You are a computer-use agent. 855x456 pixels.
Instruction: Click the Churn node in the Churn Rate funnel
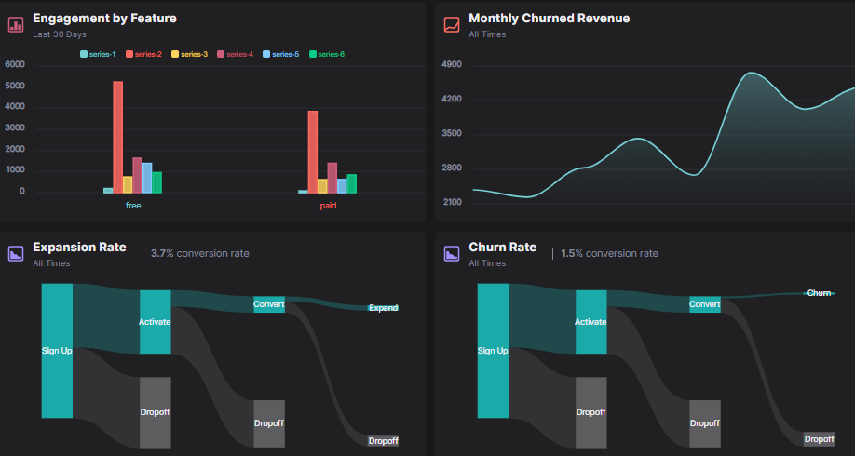click(x=819, y=293)
